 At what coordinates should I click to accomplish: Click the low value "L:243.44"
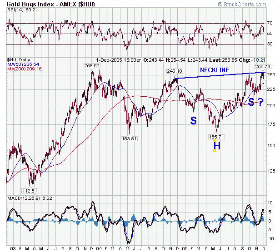tap(197, 60)
